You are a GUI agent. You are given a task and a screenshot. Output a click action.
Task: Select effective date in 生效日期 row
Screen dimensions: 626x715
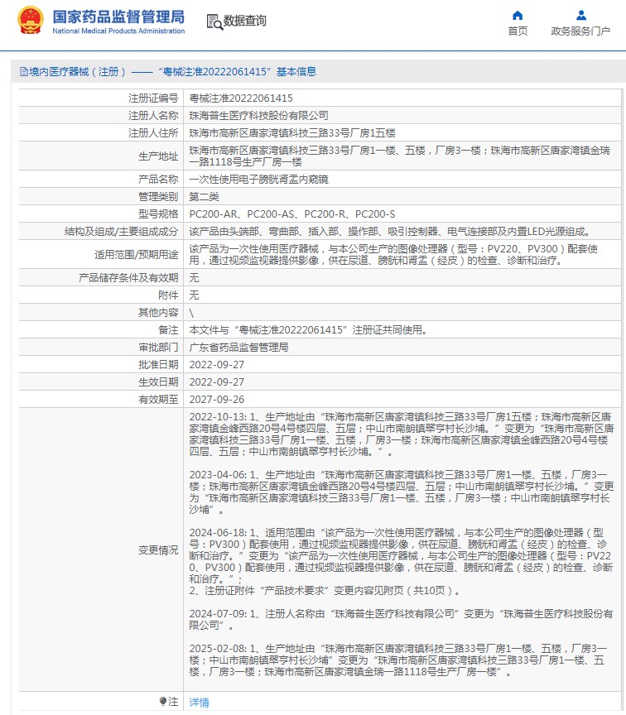click(x=217, y=381)
